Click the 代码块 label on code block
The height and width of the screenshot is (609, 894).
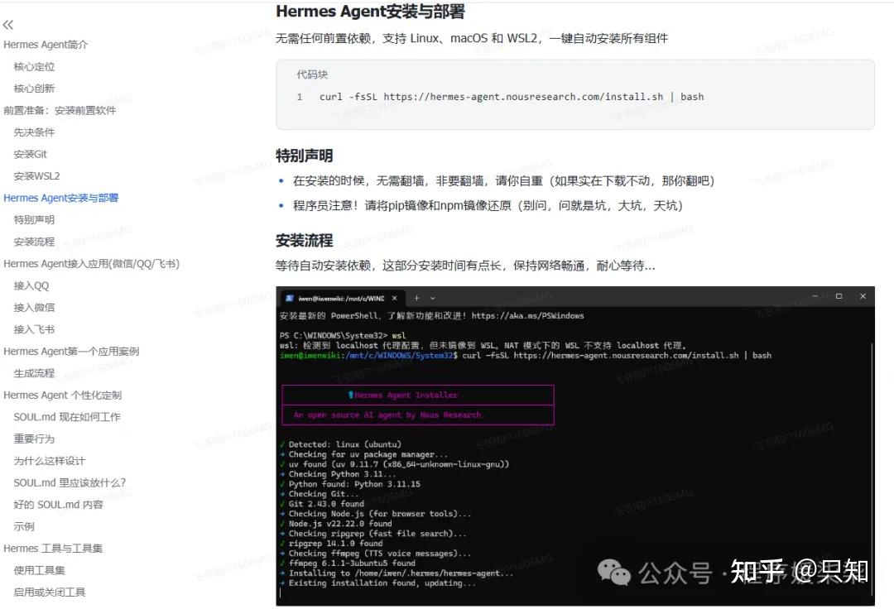coord(312,74)
